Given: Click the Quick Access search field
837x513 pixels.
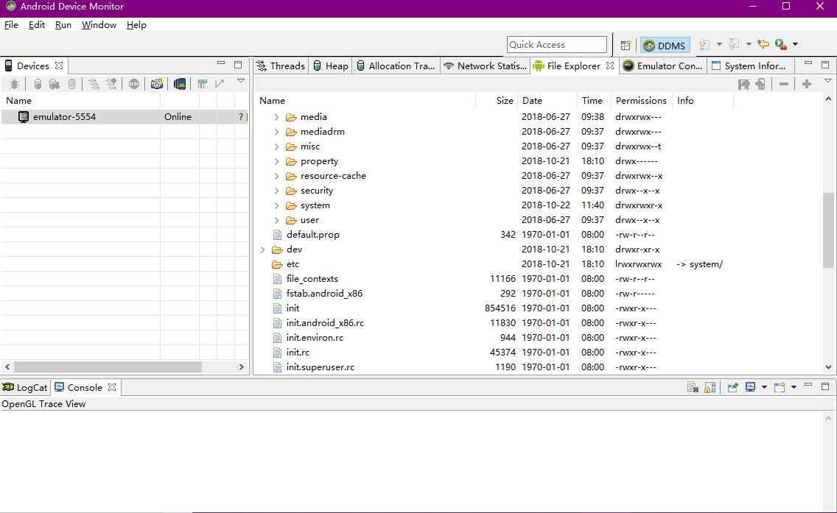Looking at the screenshot, I should click(x=557, y=45).
